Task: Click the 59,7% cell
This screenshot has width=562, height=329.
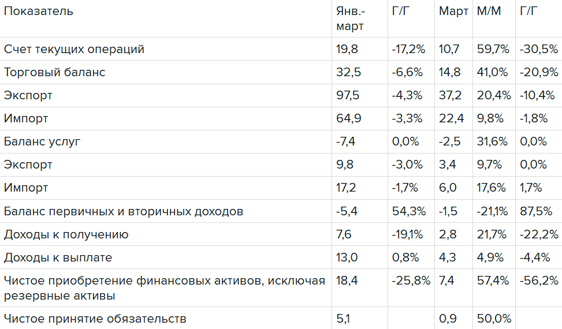Action: tap(493, 49)
